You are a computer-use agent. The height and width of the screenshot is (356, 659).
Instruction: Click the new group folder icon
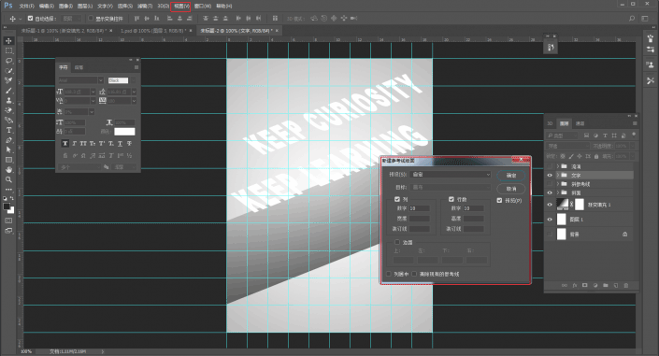point(605,285)
